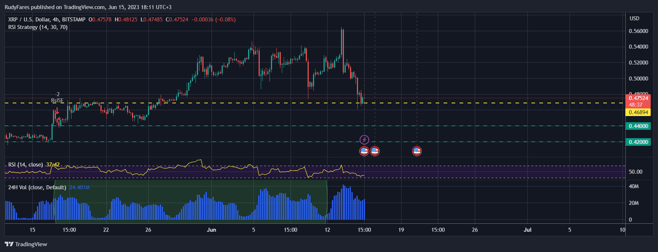Select the 24H Vol indicator legend
The height and width of the screenshot is (252, 658).
(37, 187)
